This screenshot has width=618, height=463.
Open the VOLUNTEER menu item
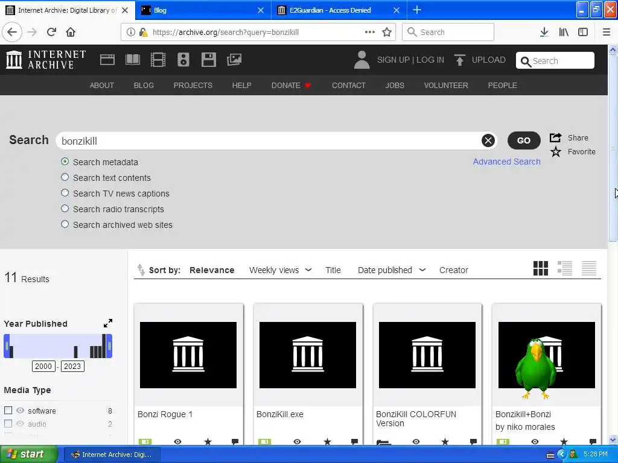coord(446,86)
